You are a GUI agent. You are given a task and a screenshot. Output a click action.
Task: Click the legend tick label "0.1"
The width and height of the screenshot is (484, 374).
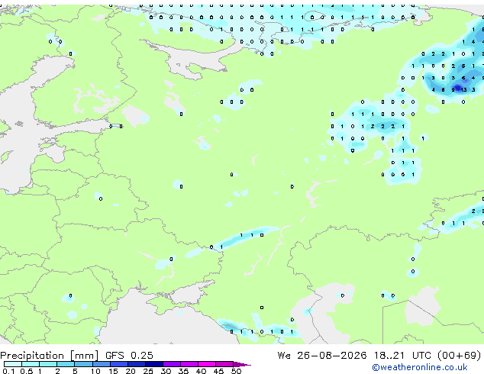(8, 371)
